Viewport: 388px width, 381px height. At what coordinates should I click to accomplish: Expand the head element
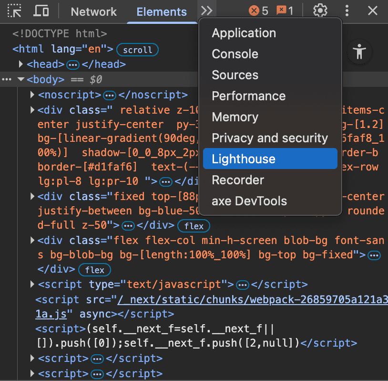21,64
